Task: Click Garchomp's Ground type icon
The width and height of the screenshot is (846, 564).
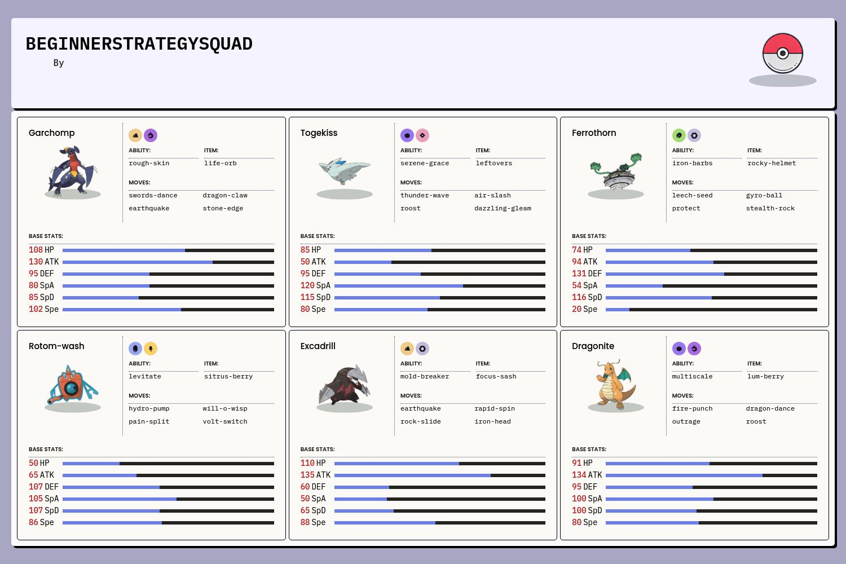Action: click(x=135, y=135)
